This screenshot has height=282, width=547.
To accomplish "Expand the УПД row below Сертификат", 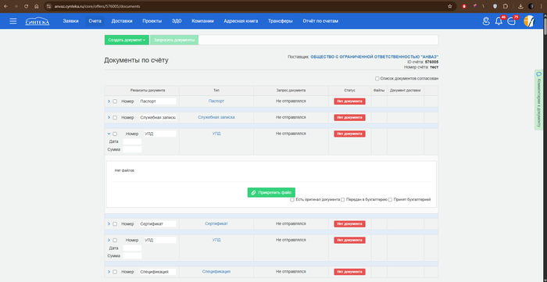I will 109,240.
